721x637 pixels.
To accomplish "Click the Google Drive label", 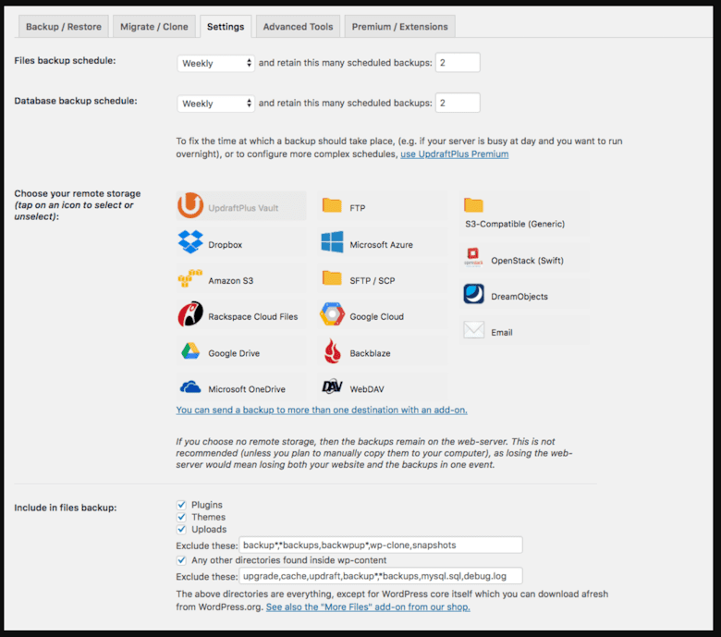I will coord(234,353).
